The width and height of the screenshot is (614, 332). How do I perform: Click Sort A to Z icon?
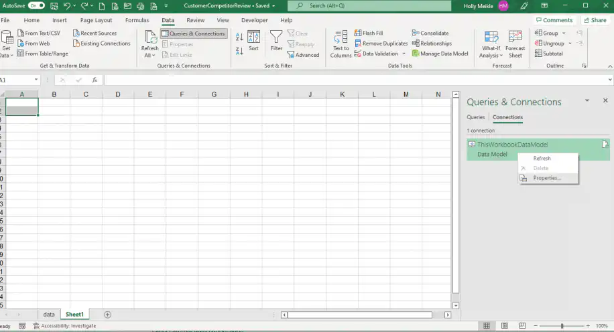click(240, 37)
